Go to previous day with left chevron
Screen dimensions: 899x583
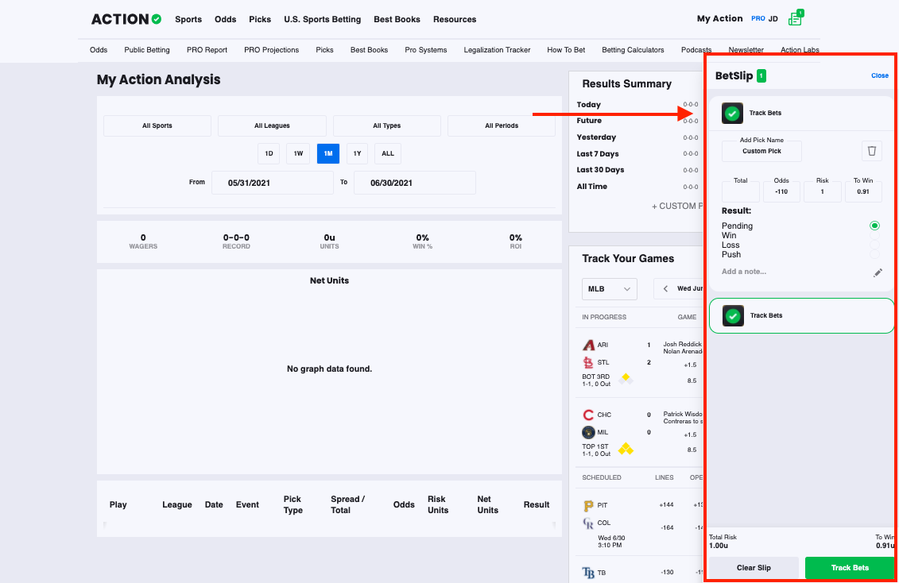pos(665,289)
